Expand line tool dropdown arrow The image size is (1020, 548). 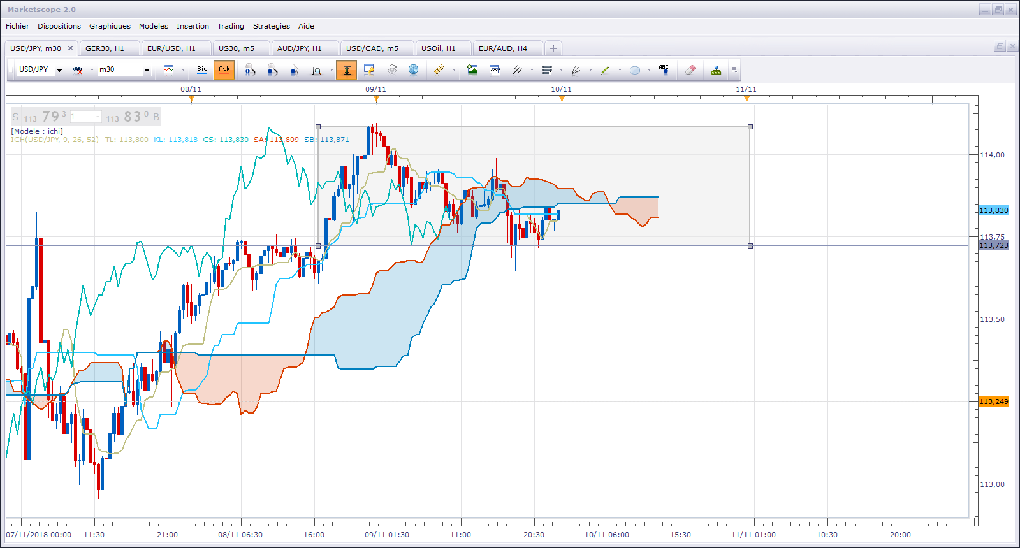(x=620, y=70)
